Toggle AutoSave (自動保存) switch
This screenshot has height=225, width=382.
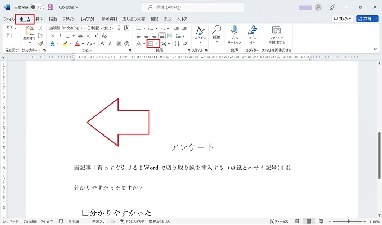coord(37,7)
